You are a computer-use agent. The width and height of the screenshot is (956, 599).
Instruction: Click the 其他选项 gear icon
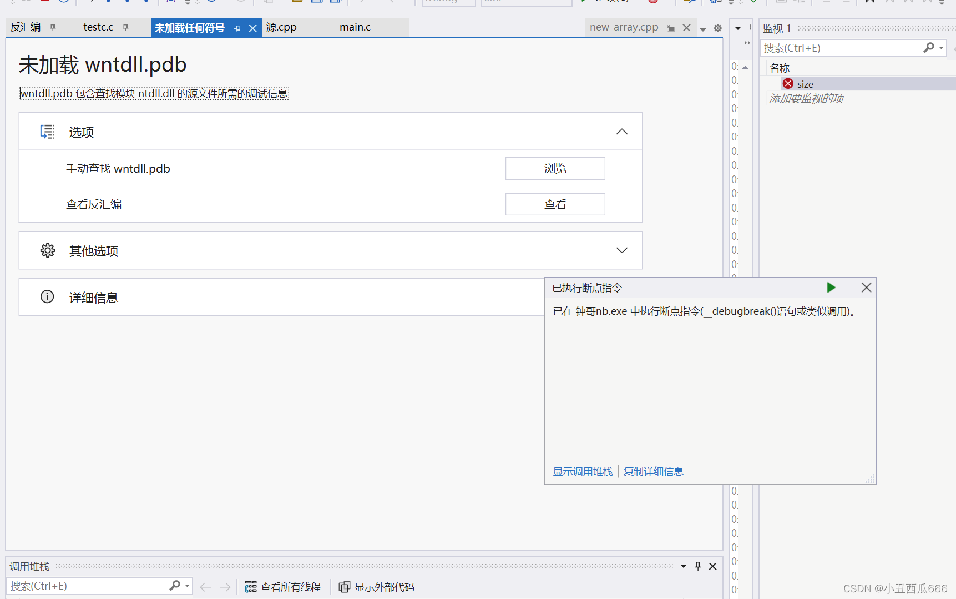(48, 250)
